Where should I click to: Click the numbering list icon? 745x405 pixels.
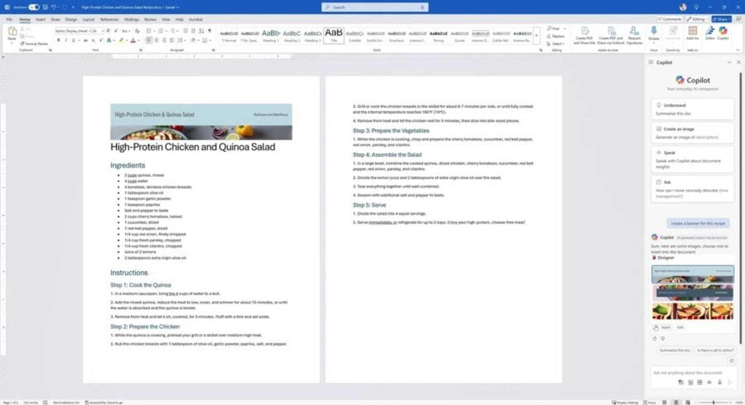pos(160,31)
